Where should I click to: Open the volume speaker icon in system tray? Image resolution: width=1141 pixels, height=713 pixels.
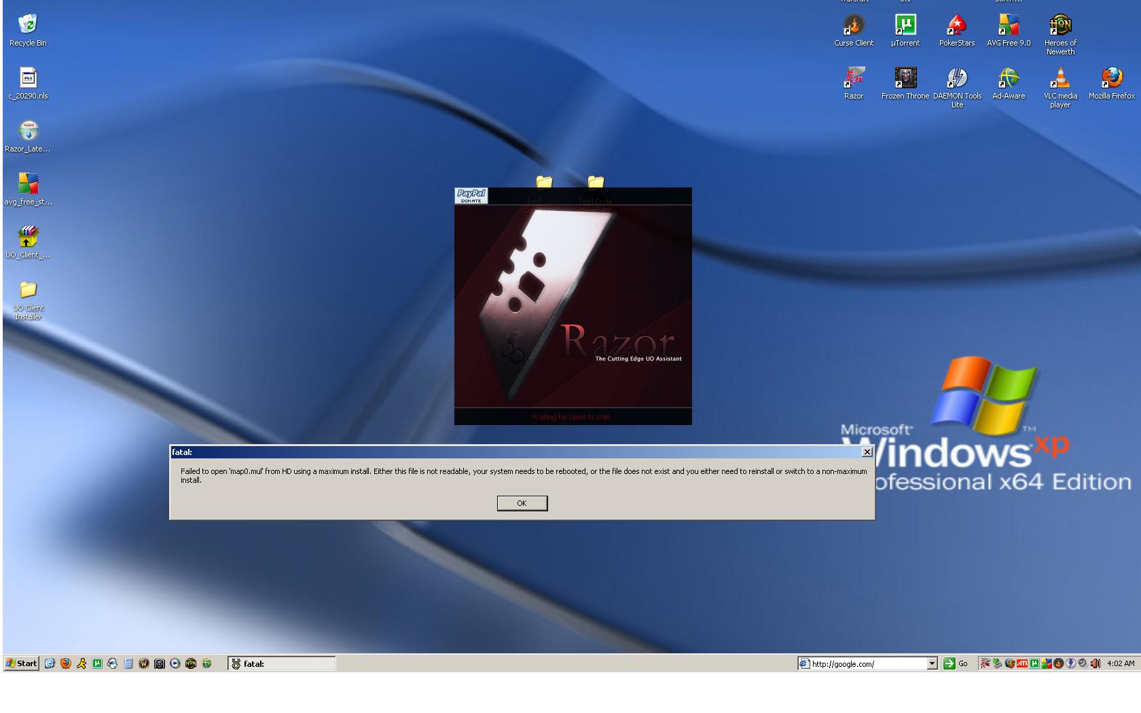(x=1095, y=663)
